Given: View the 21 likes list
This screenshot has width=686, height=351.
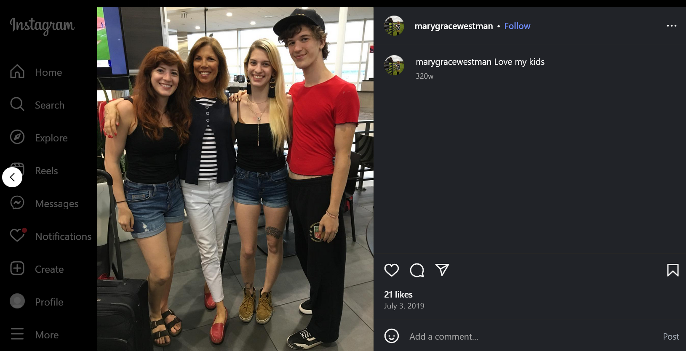Looking at the screenshot, I should (398, 295).
